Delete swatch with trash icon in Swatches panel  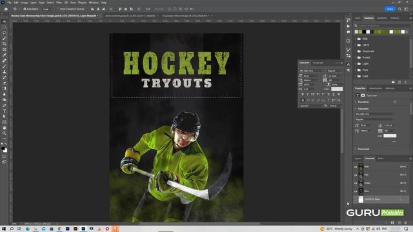406,82
